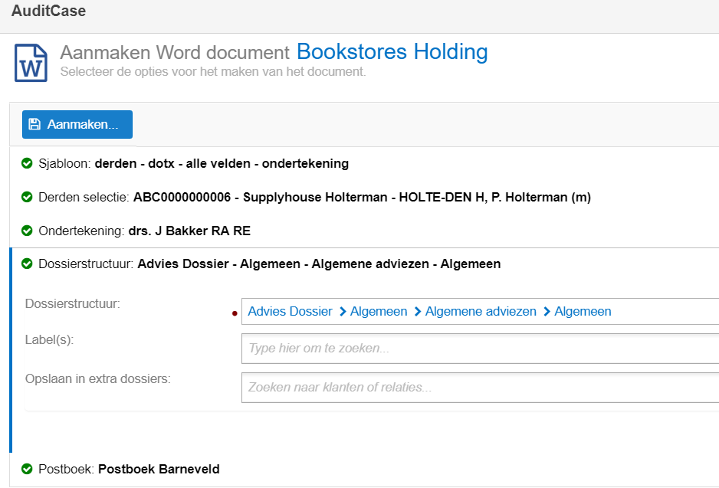This screenshot has width=719, height=488.
Task: Expand the Sjabloon section row
Action: (365, 164)
